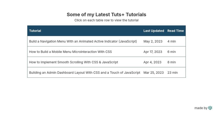This screenshot has width=213, height=119.
Task: Click the Some of my Latest Tuts+ Tutorials heading
Action: pos(106,15)
